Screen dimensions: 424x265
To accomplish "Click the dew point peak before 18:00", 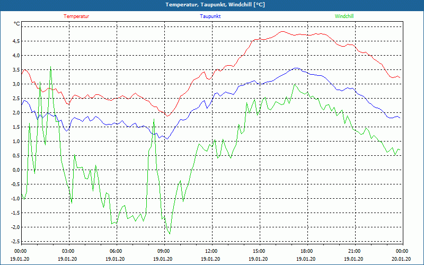I will (x=296, y=68).
